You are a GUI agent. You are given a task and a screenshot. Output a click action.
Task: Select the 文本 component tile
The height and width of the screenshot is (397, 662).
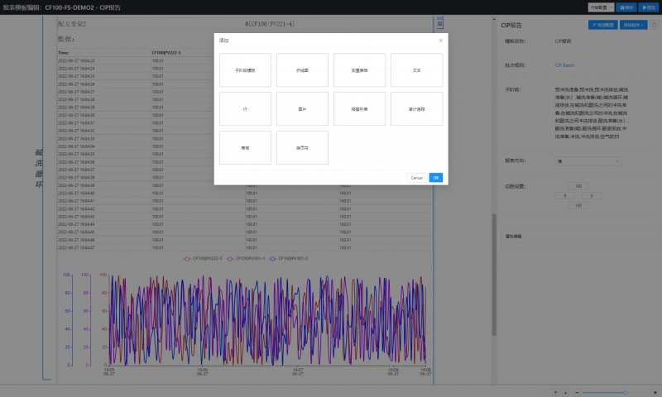[x=416, y=71]
